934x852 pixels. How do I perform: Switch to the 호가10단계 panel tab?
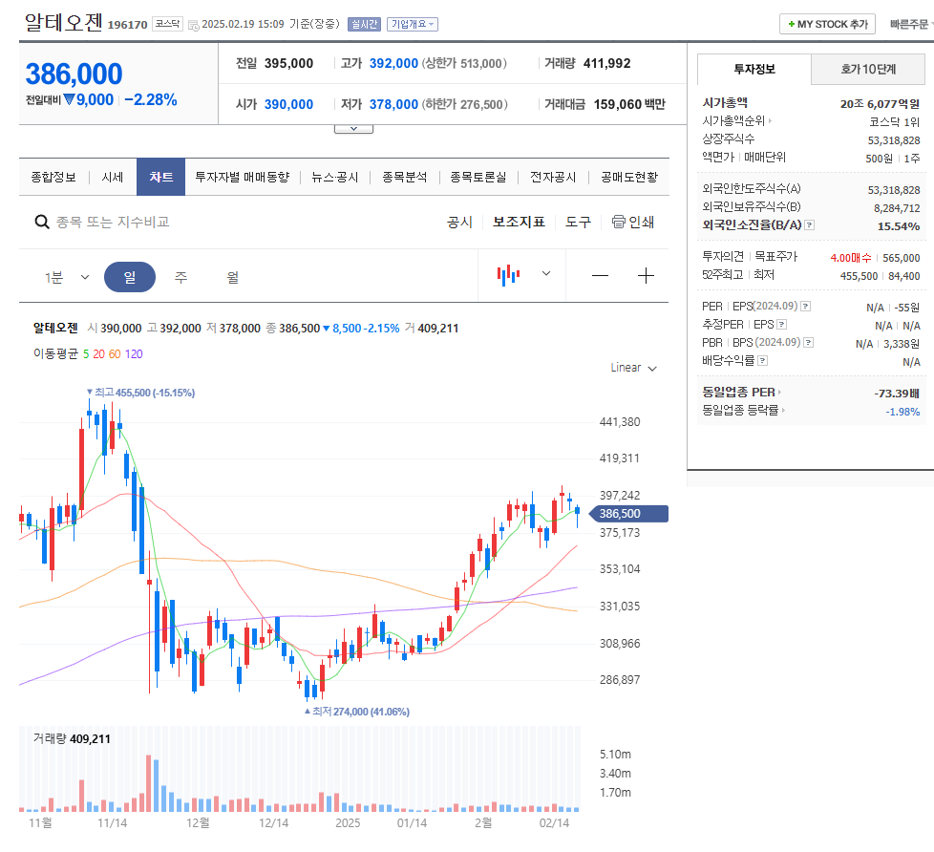click(868, 69)
